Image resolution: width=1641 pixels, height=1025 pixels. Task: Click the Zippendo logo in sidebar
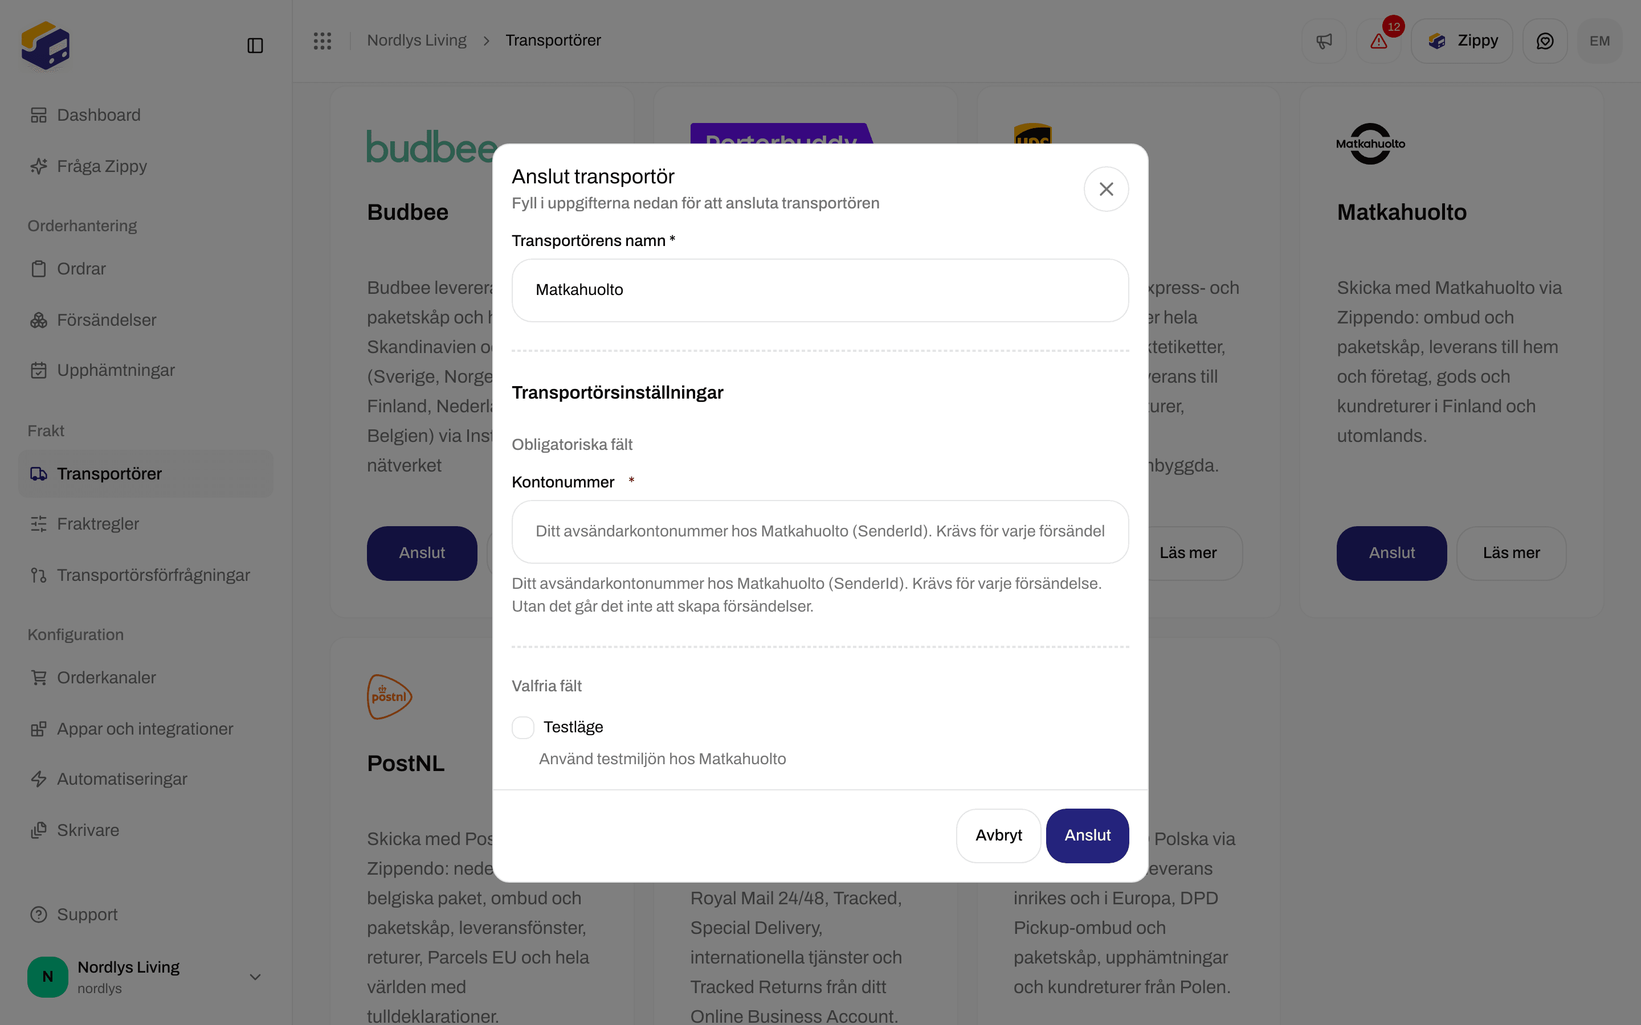46,46
